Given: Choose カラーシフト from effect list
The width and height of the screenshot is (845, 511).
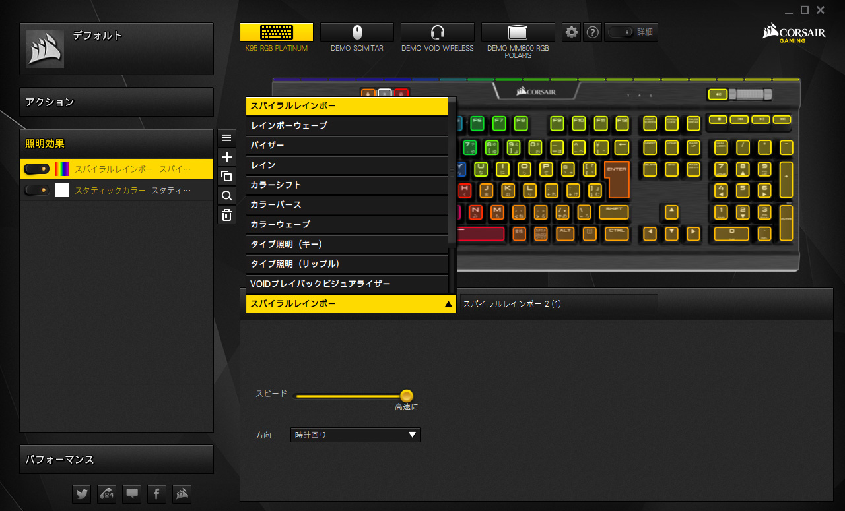Looking at the screenshot, I should pyautogui.click(x=347, y=185).
